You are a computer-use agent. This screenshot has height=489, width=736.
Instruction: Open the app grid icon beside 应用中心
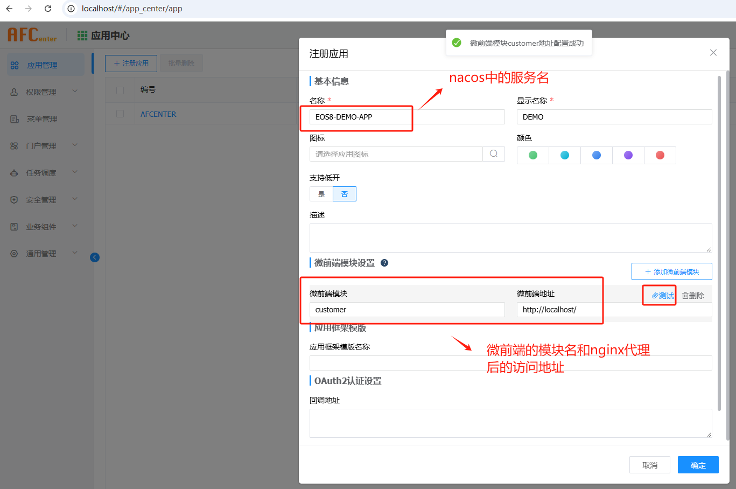tap(82, 36)
